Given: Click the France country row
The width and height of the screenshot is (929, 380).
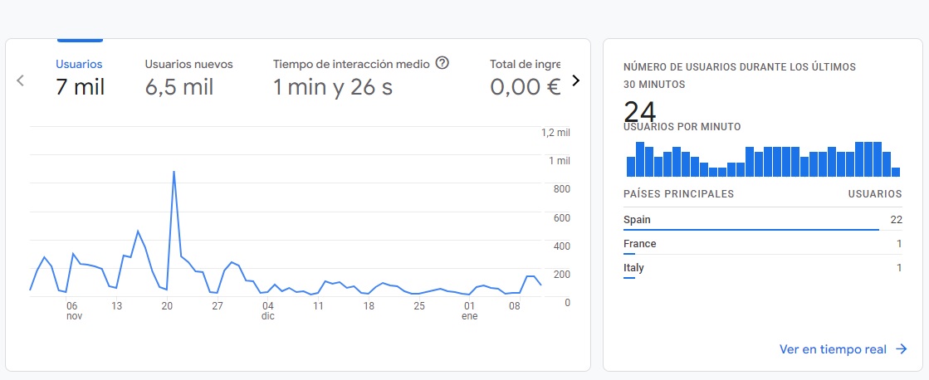Looking at the screenshot, I should point(762,243).
